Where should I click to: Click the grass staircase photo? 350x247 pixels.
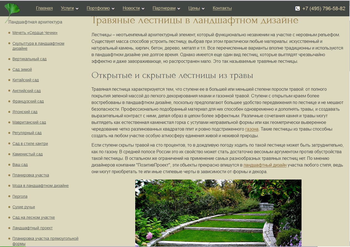coord(218,213)
